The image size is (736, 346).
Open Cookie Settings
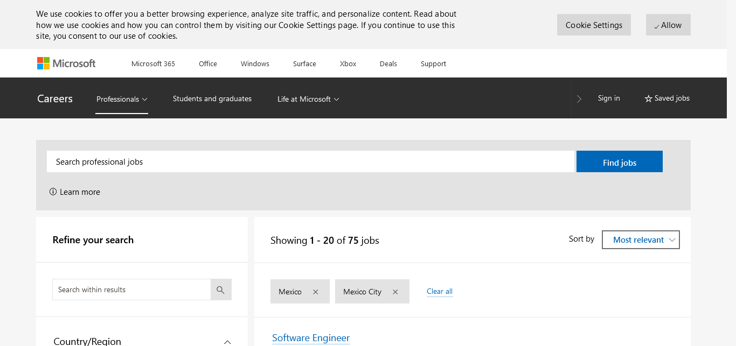pyautogui.click(x=594, y=25)
